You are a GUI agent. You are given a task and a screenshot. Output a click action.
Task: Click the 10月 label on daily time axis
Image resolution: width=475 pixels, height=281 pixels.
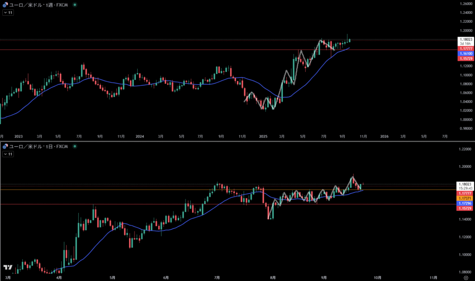[x=377, y=277]
